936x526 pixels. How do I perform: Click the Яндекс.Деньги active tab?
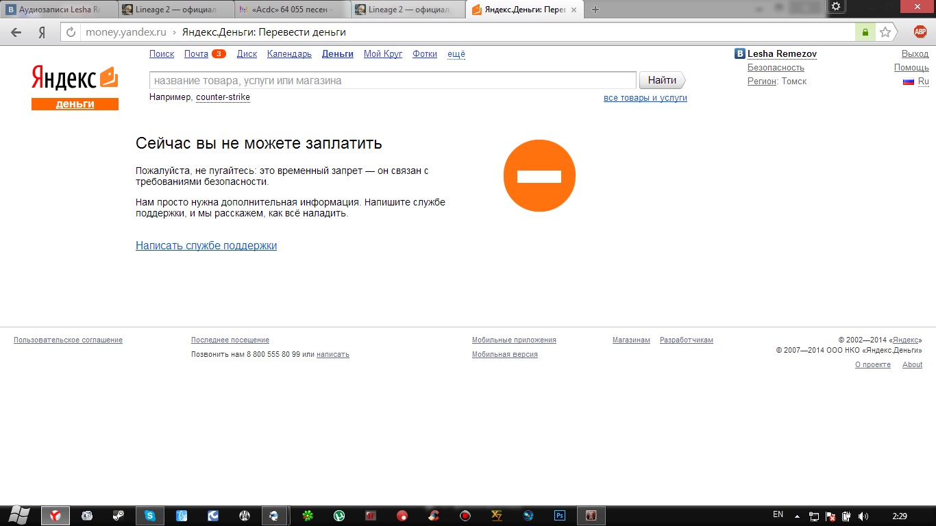click(x=525, y=10)
